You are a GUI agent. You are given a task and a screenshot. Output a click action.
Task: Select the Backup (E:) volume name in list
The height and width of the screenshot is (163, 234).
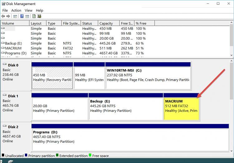coord(13,43)
